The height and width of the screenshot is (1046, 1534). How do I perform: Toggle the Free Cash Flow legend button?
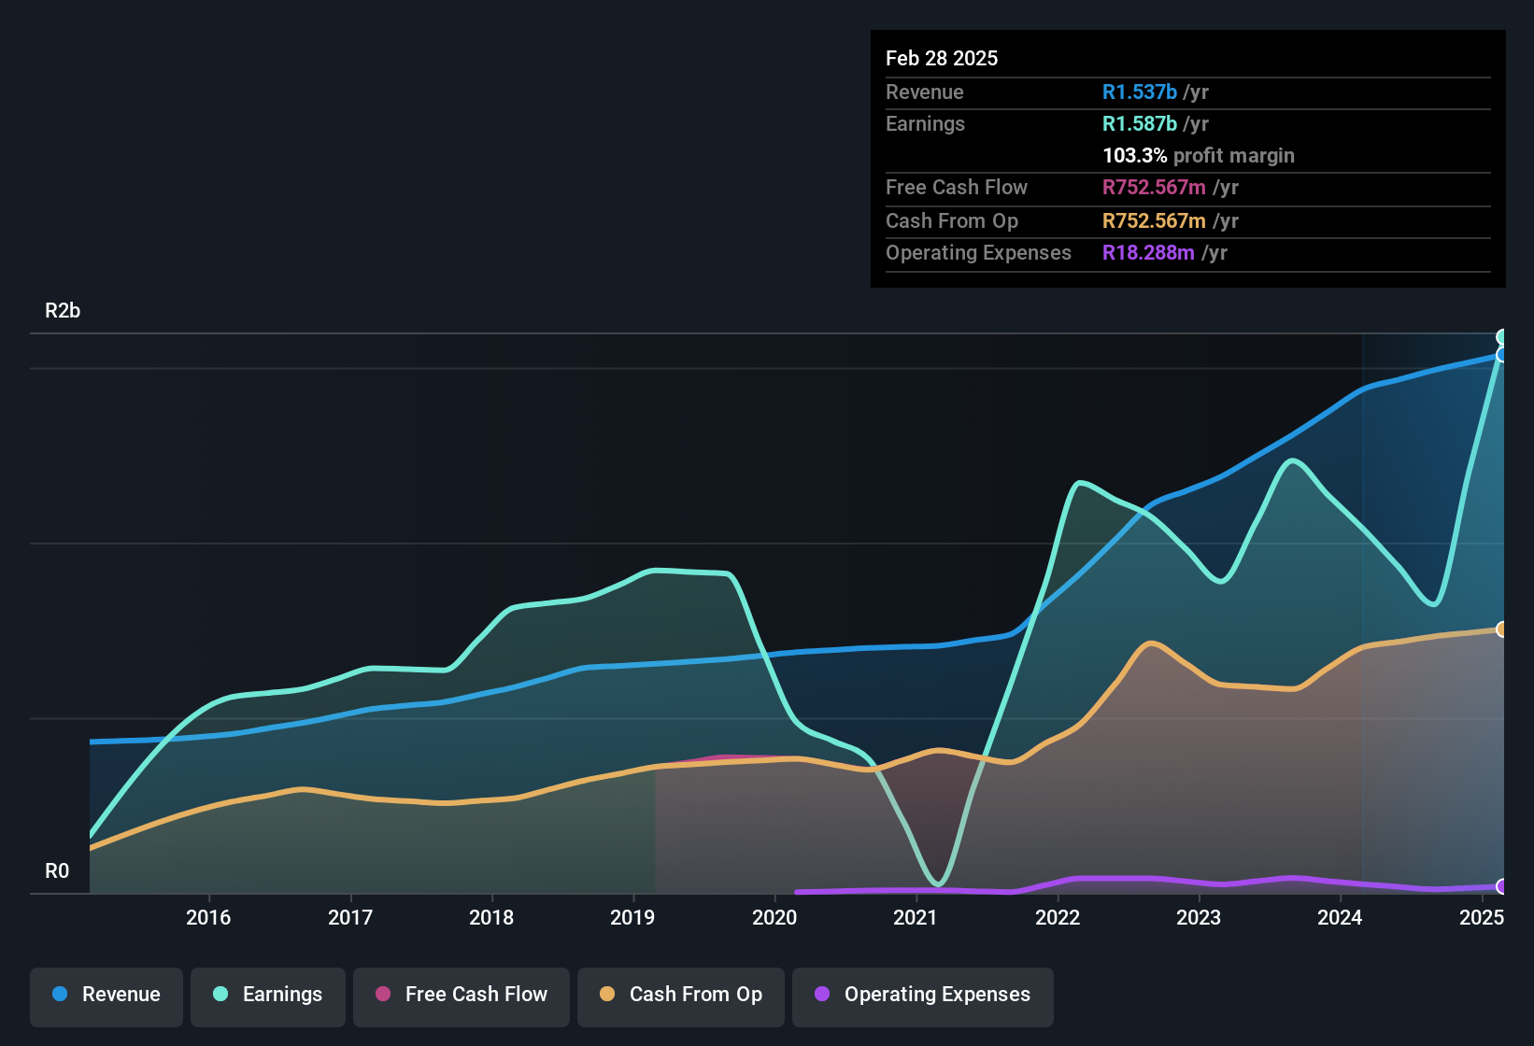coord(462,997)
